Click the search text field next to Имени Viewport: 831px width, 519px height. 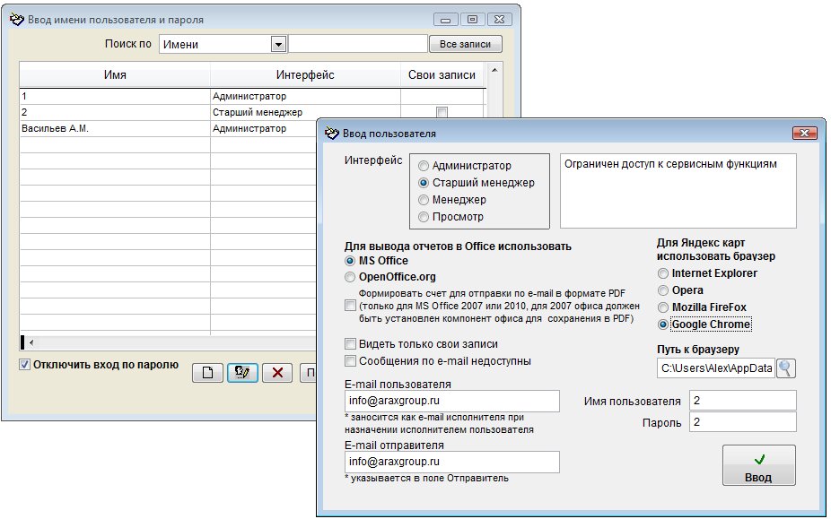click(x=358, y=44)
